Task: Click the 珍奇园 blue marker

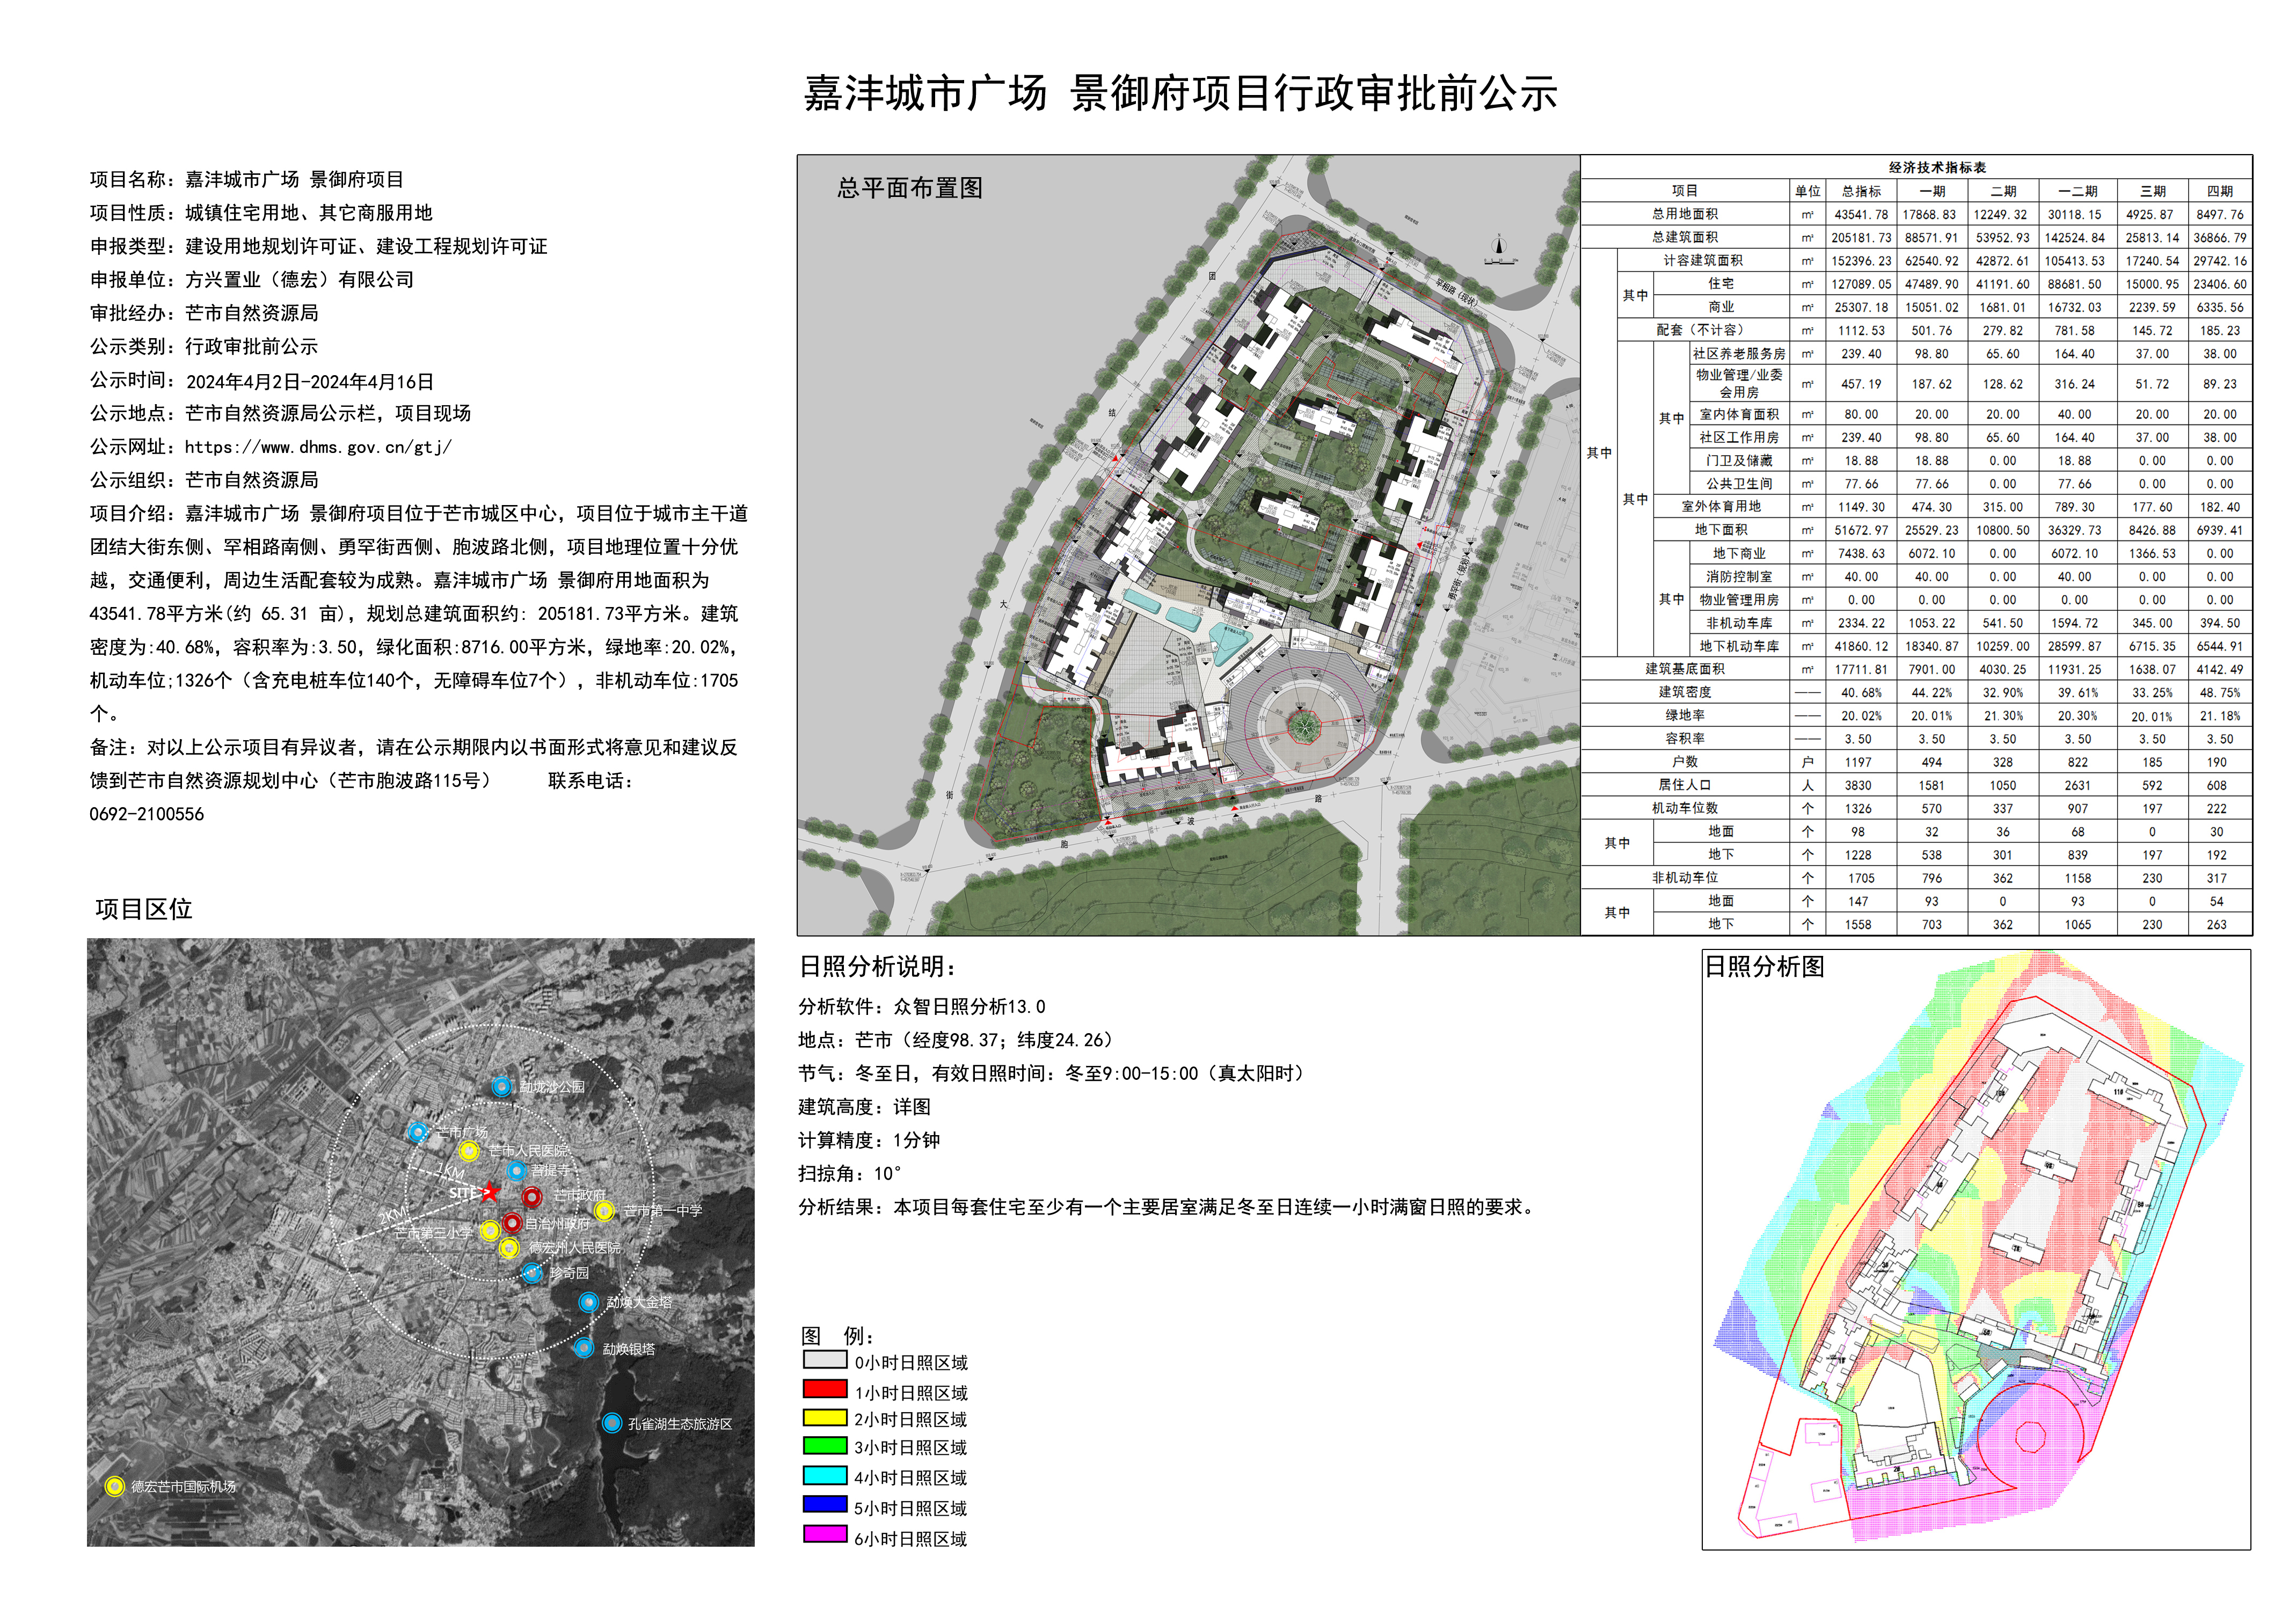Action: [x=532, y=1272]
